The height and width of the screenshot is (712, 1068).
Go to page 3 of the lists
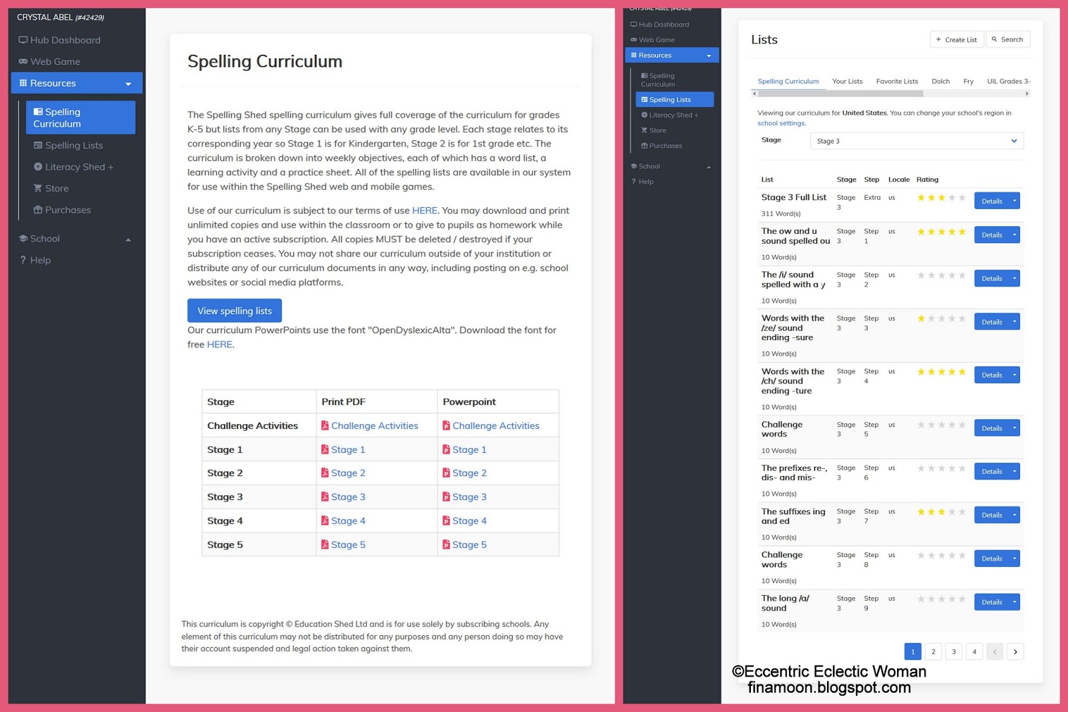[x=954, y=652]
